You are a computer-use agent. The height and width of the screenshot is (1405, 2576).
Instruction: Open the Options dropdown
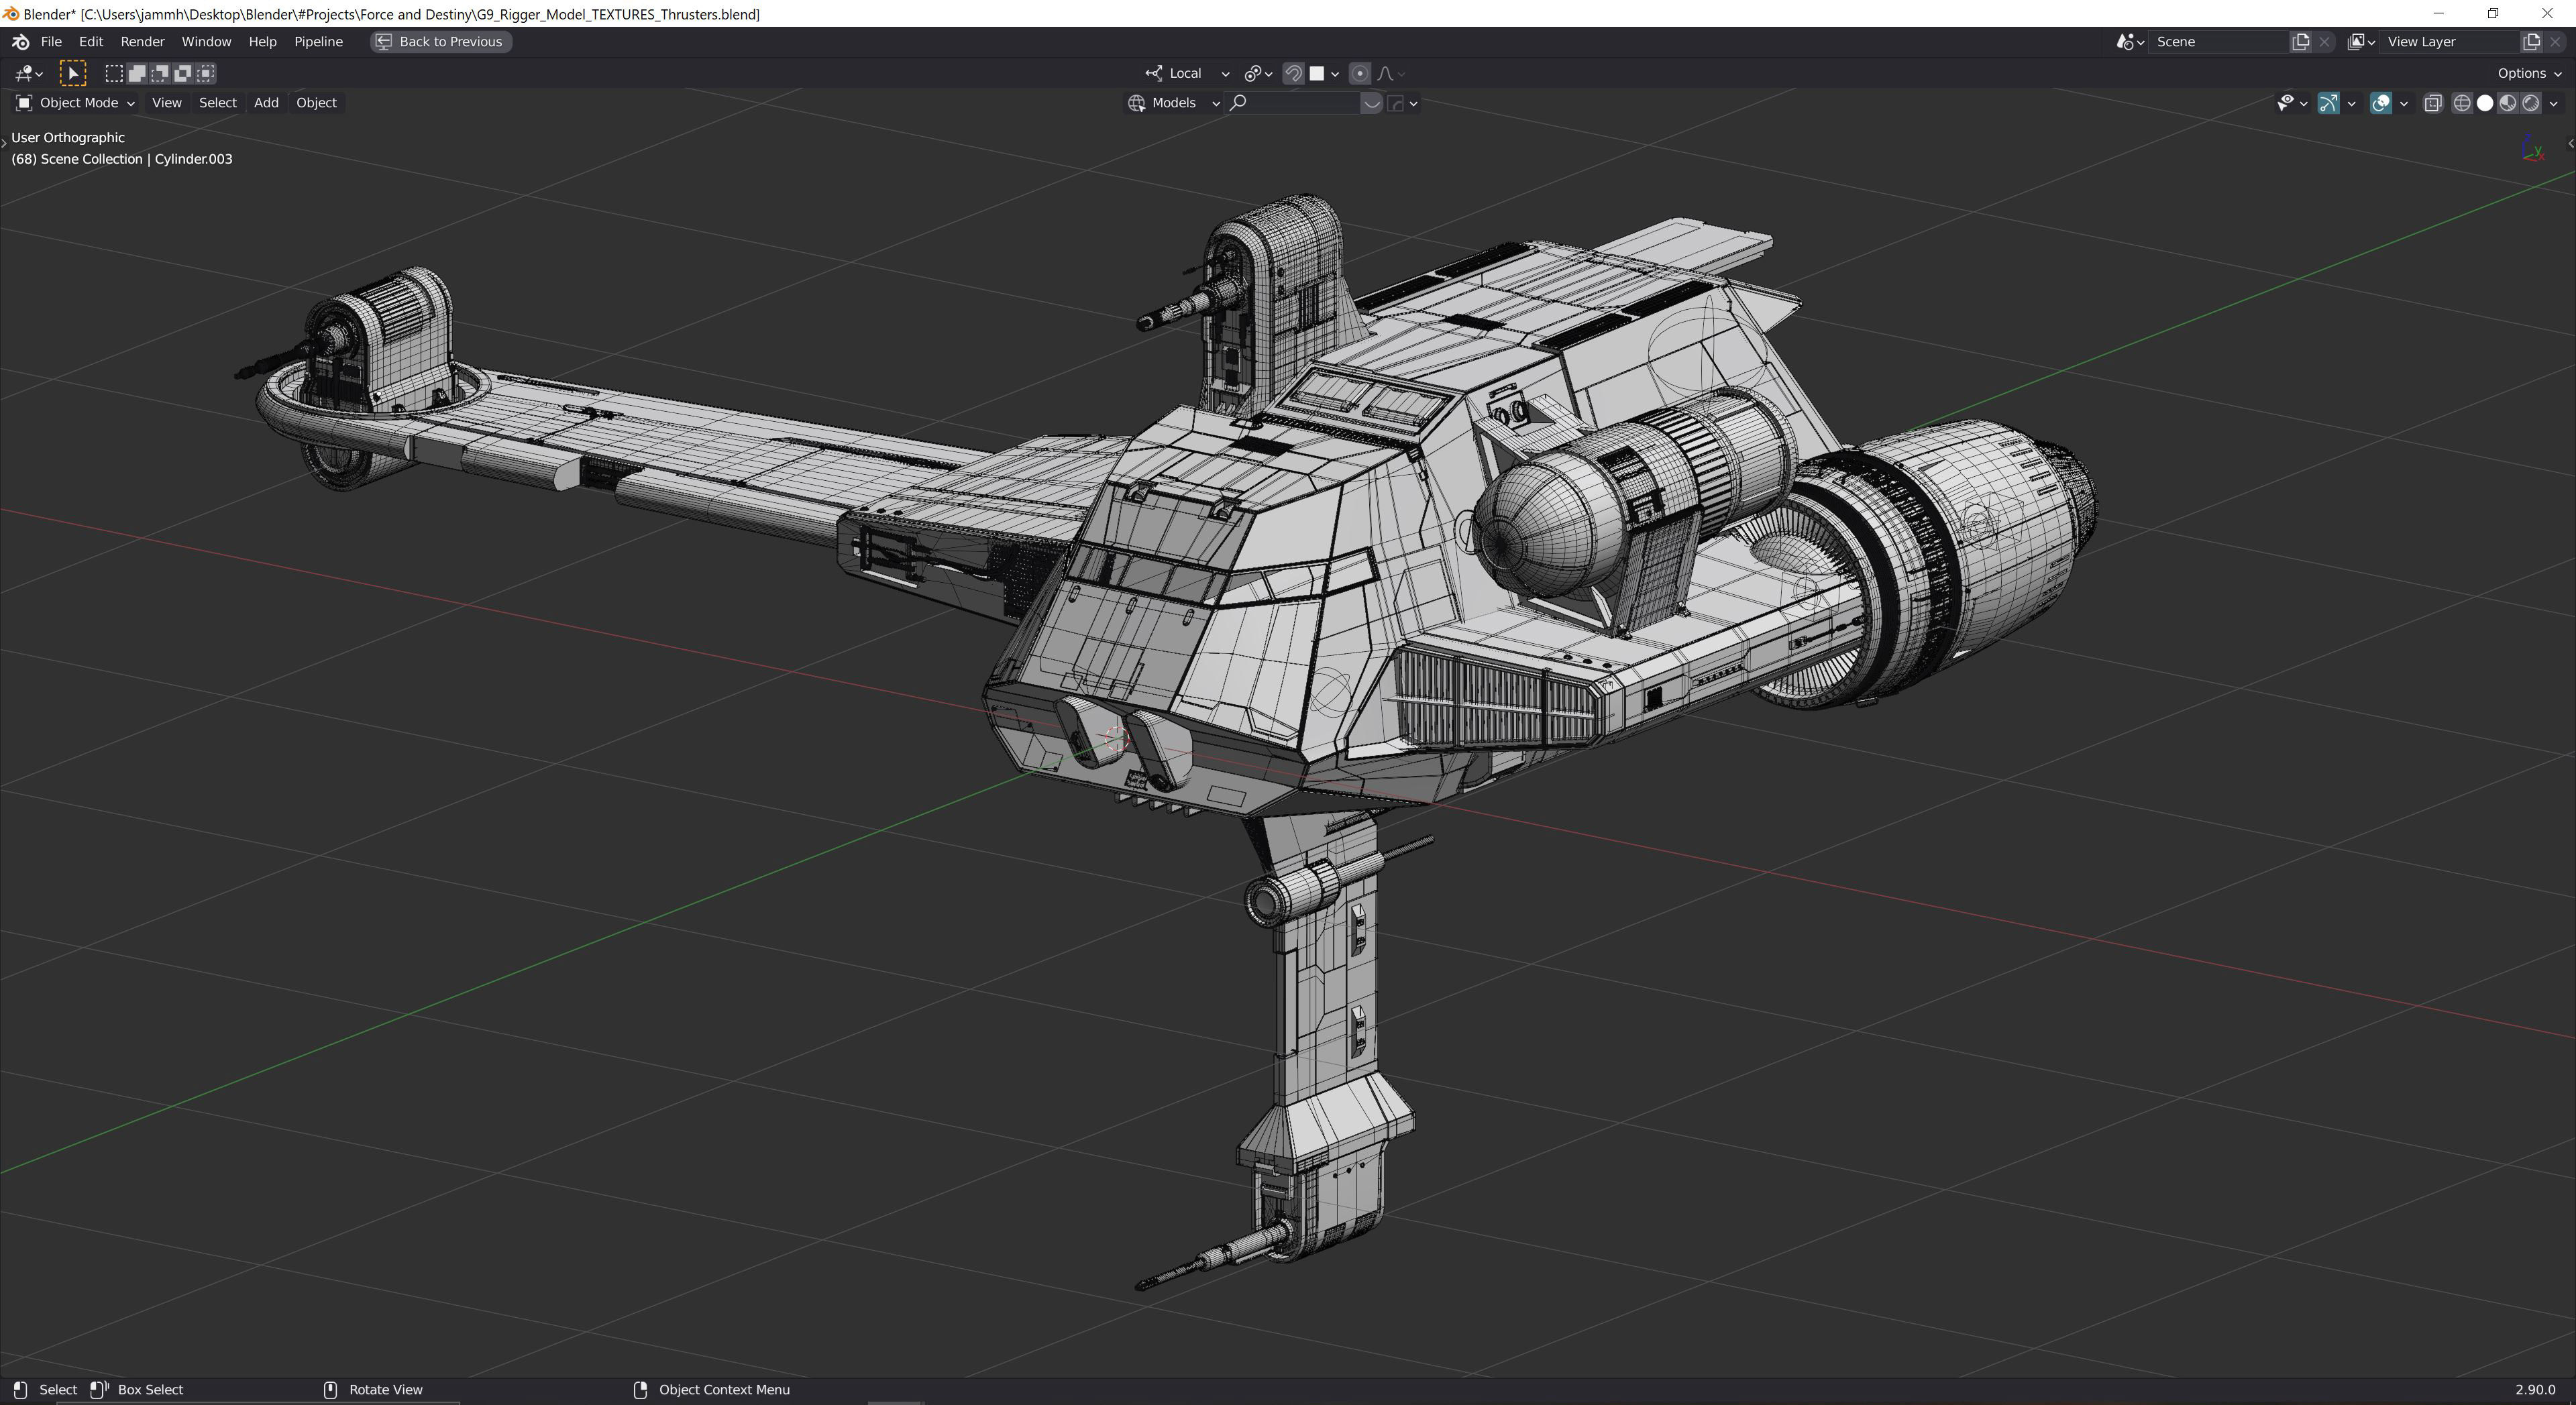click(x=2529, y=73)
